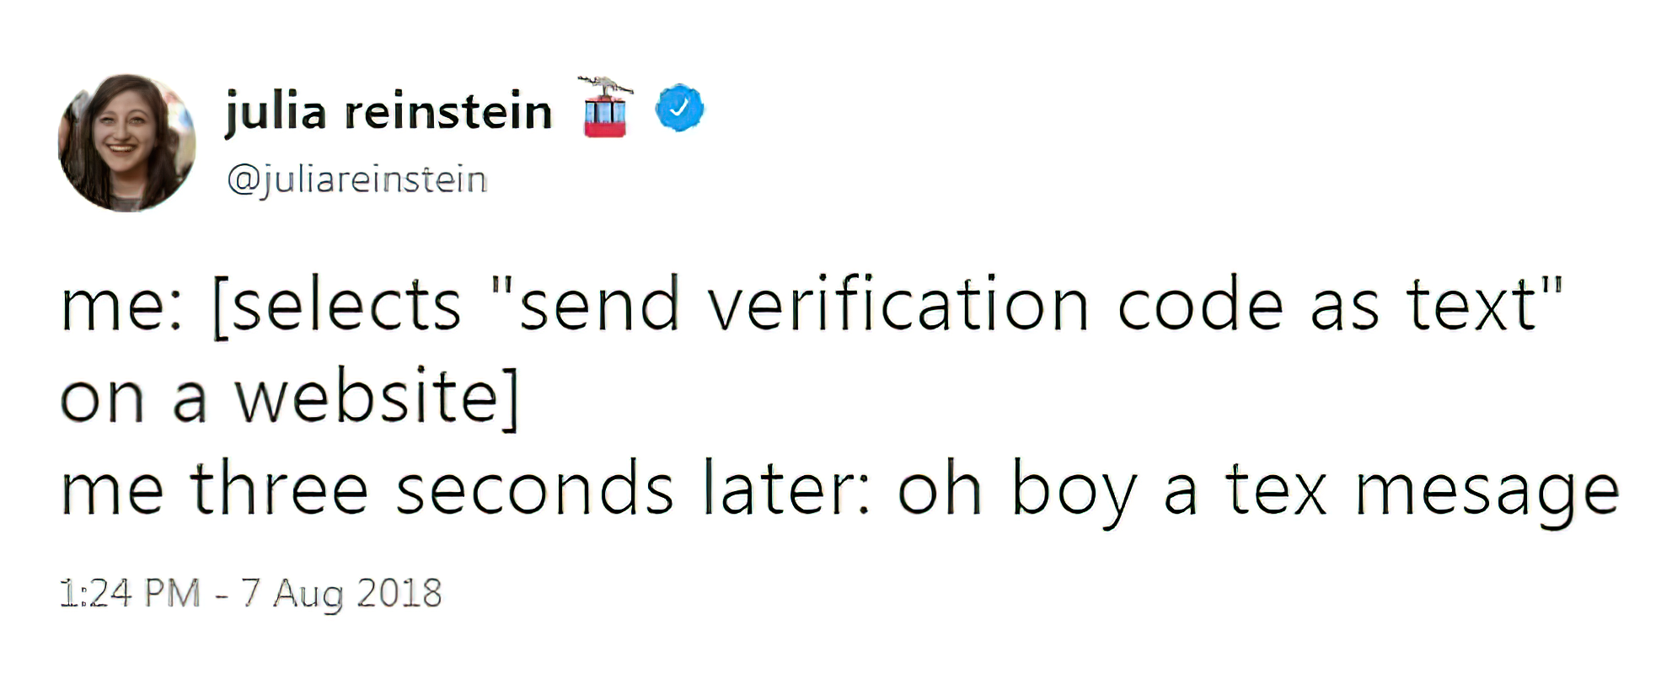Image resolution: width=1672 pixels, height=684 pixels.
Task: Open julia reinstein's profile photo
Action: click(126, 142)
